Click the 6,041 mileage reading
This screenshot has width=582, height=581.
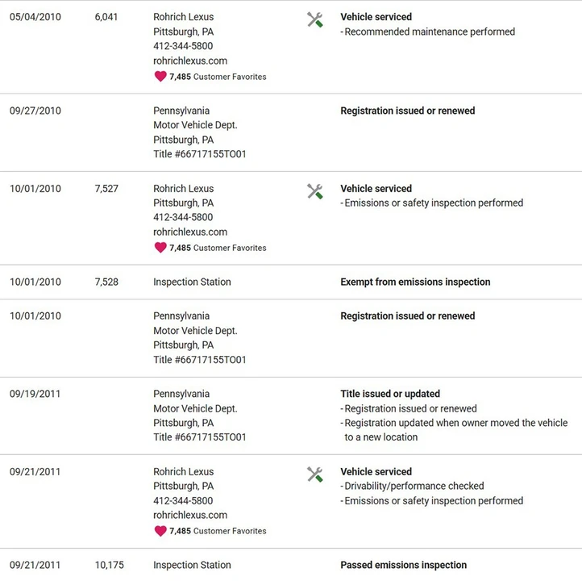[x=106, y=17]
